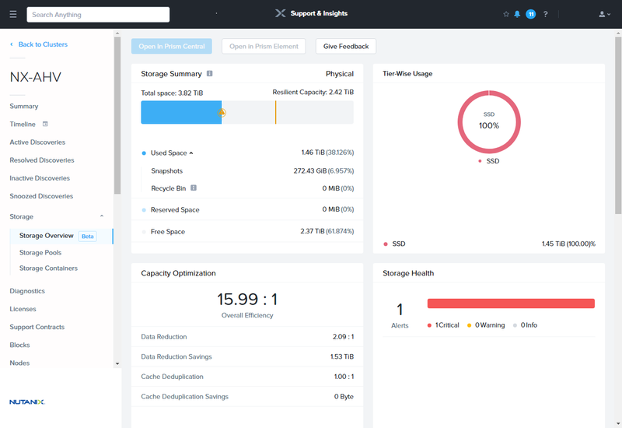
Task: Go to Active Discoveries
Action: [x=37, y=142]
